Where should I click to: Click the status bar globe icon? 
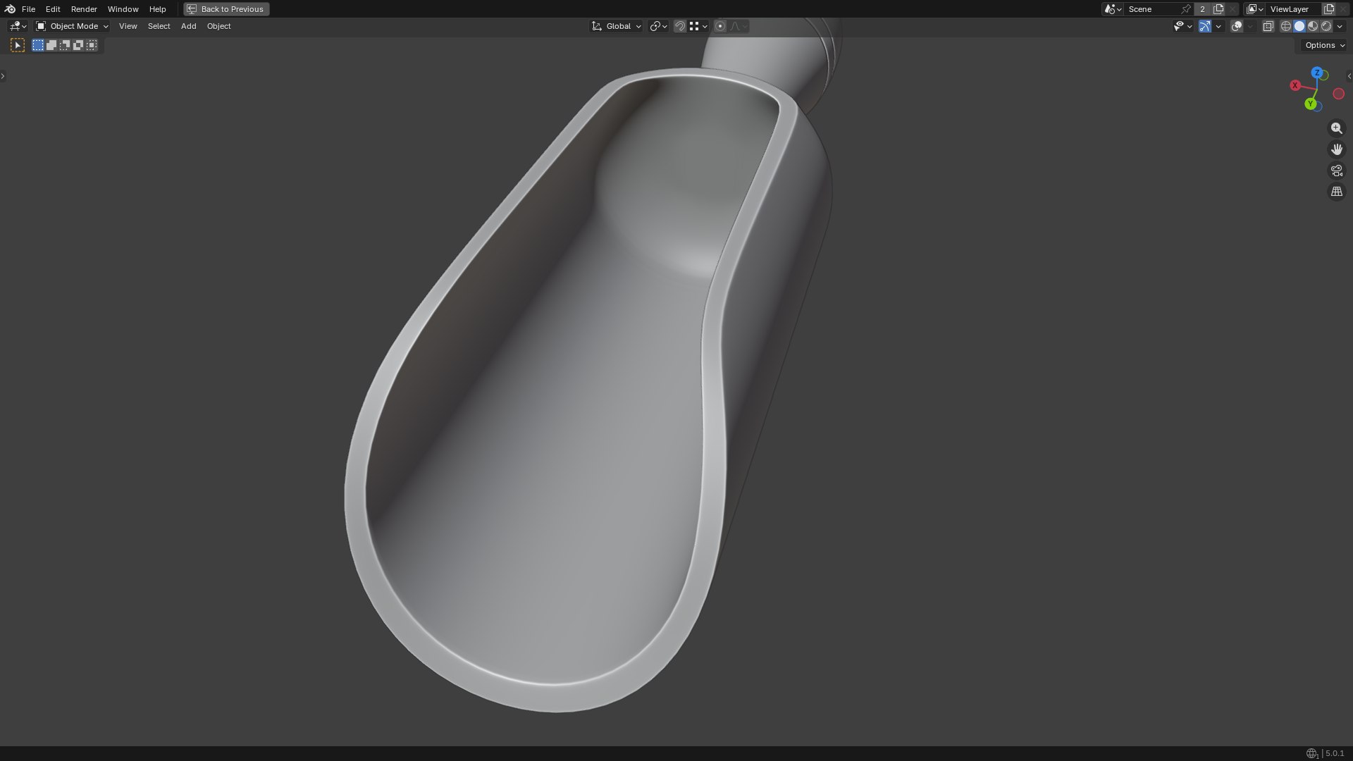coord(1311,753)
